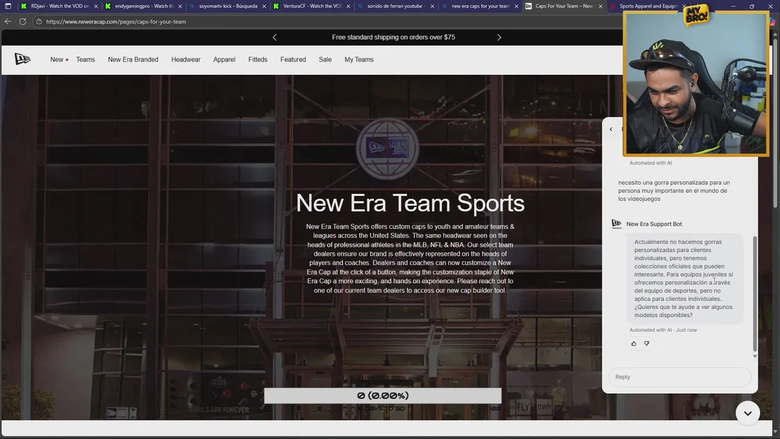View site information icon in address bar

39,21
